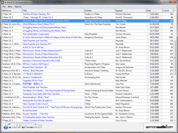Click subtitle 'Harold Camping & Family Radio'
Screen dimensions: 178x133
coord(99,91)
